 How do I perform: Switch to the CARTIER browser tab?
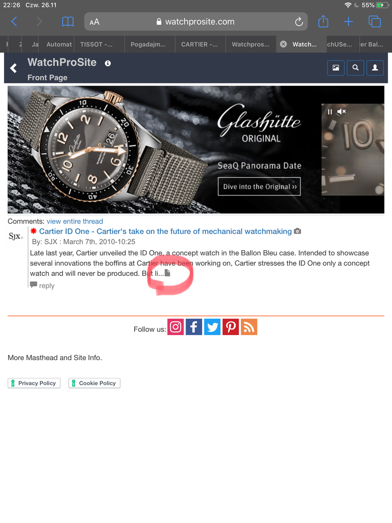(x=200, y=44)
